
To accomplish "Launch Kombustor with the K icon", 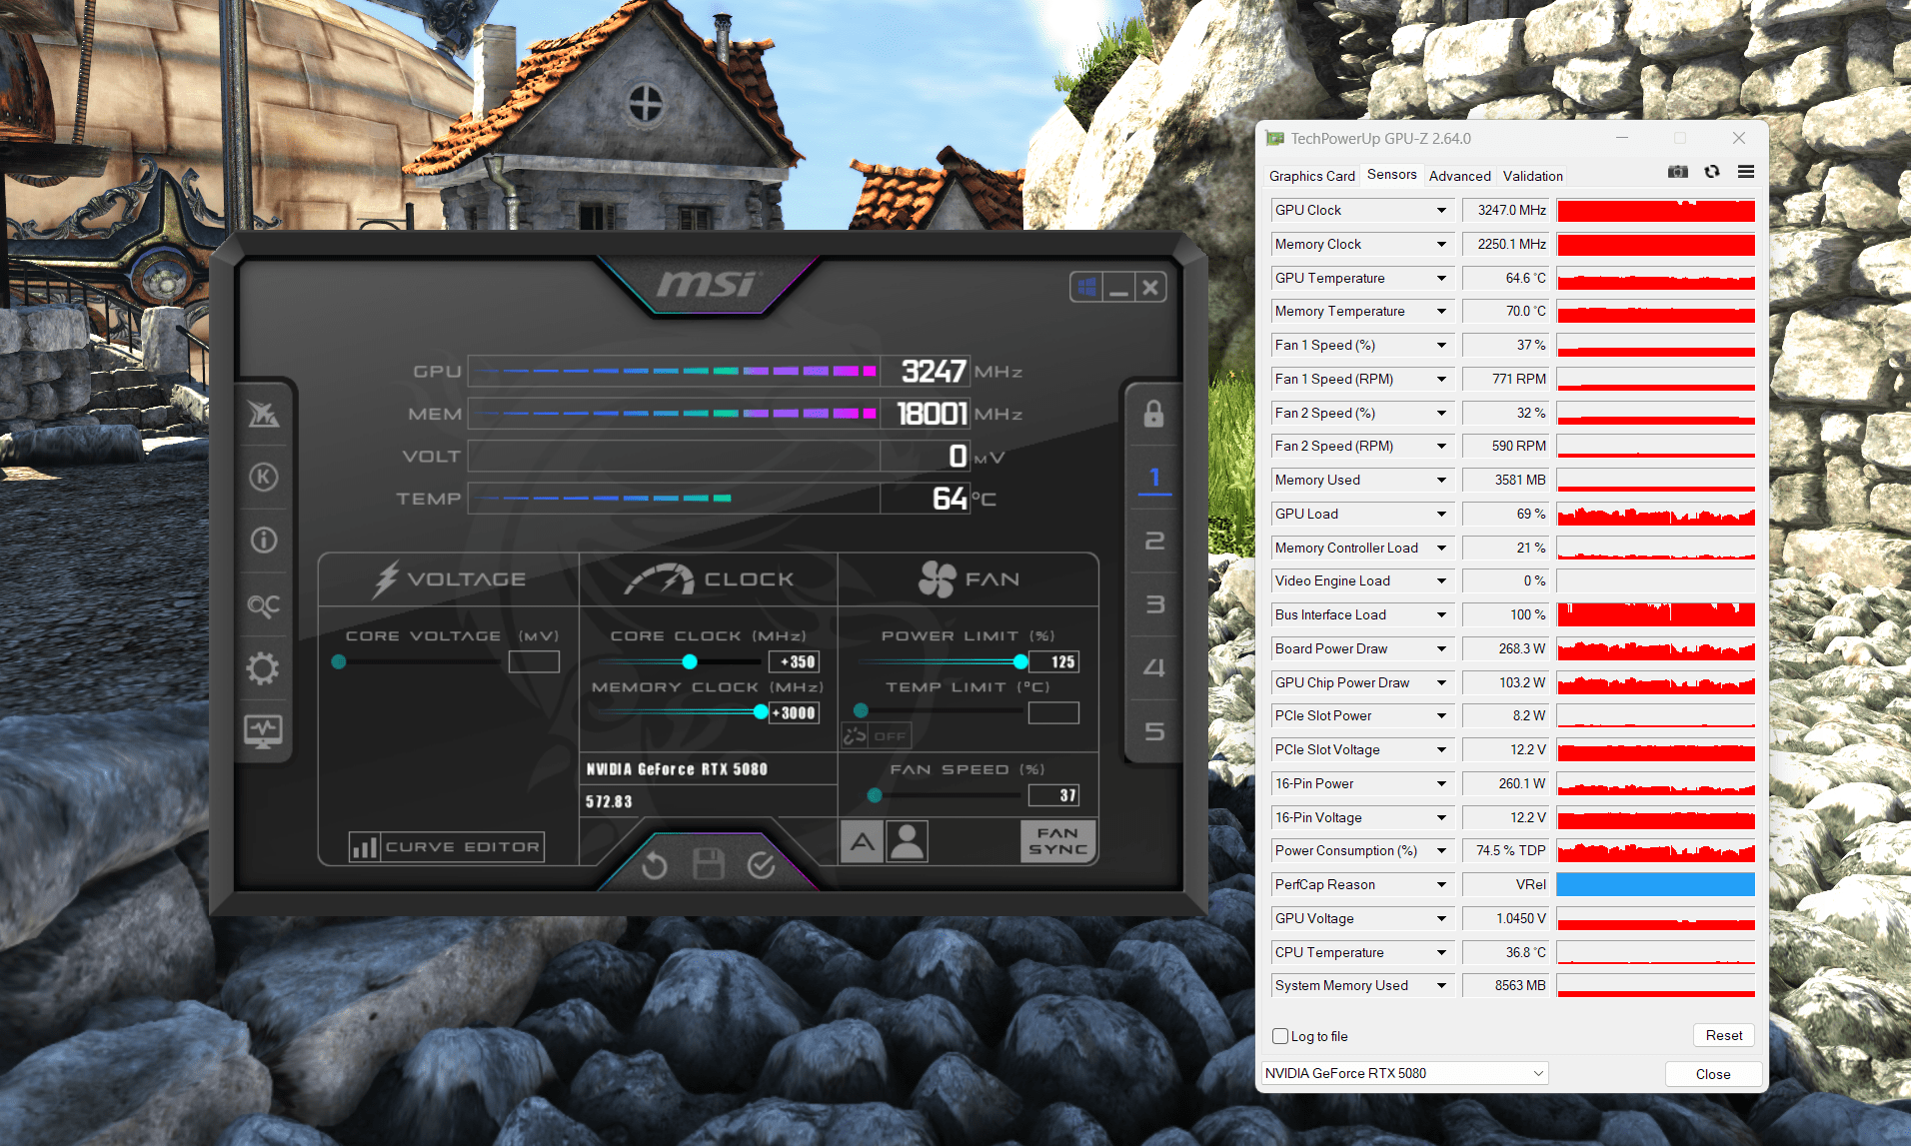I will point(264,477).
